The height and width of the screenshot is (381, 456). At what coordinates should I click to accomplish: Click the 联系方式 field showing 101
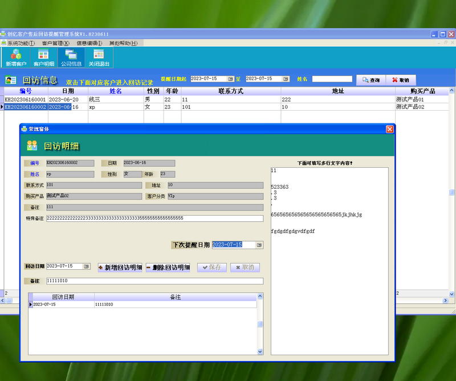[94, 185]
